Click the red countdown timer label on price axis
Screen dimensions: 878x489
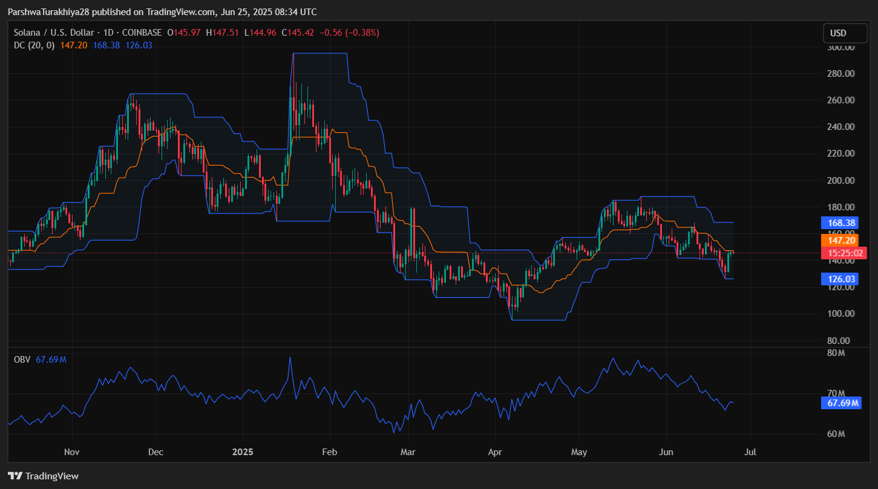point(844,253)
